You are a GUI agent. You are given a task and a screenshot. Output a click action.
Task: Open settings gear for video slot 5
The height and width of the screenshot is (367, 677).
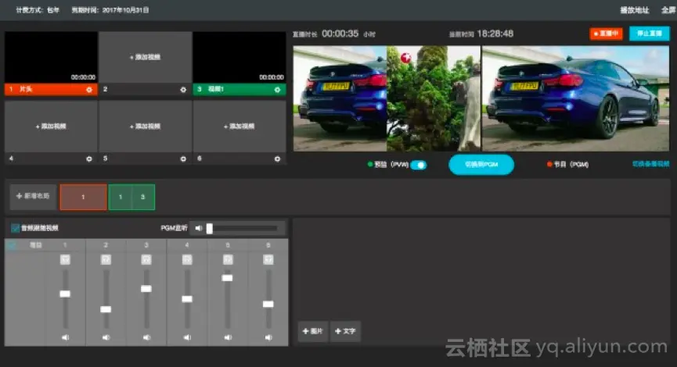click(183, 159)
